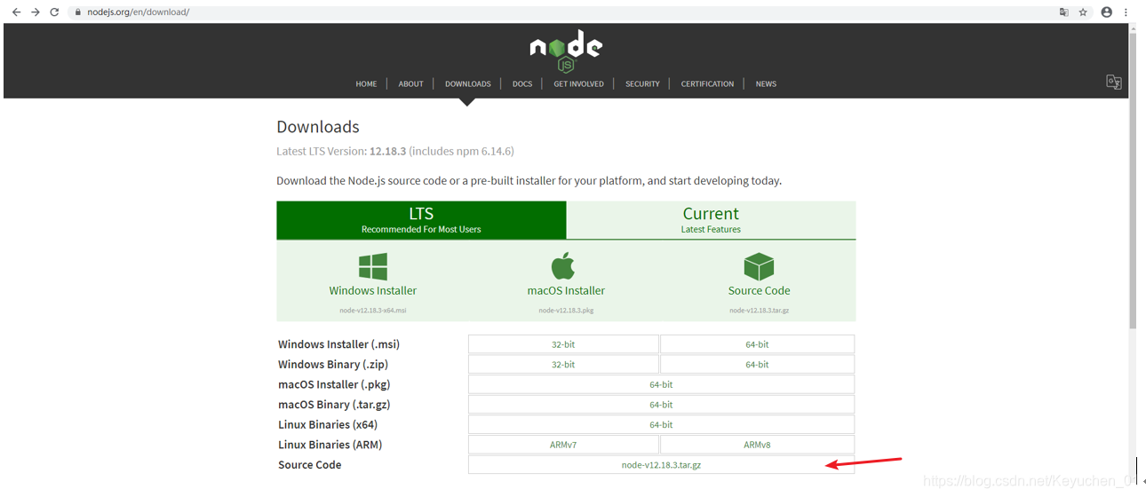Click the browser forward arrow

tap(36, 12)
